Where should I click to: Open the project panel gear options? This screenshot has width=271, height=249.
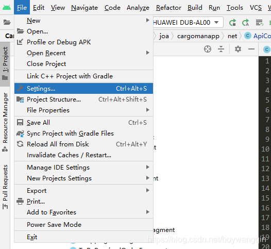point(238,49)
